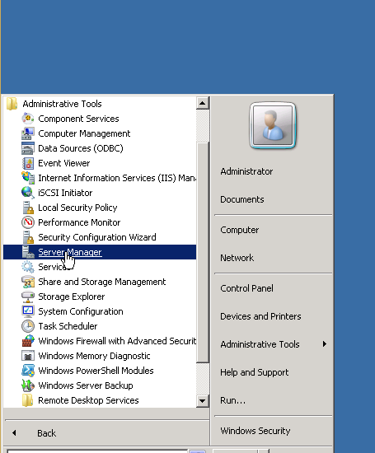Click the scrollbar down arrow
Viewport: 375px width, 453px height.
(203, 401)
